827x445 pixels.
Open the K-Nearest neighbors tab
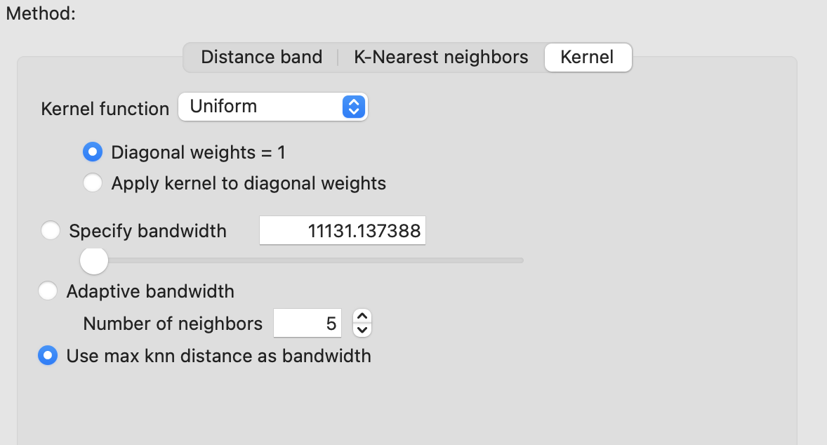pyautogui.click(x=441, y=57)
